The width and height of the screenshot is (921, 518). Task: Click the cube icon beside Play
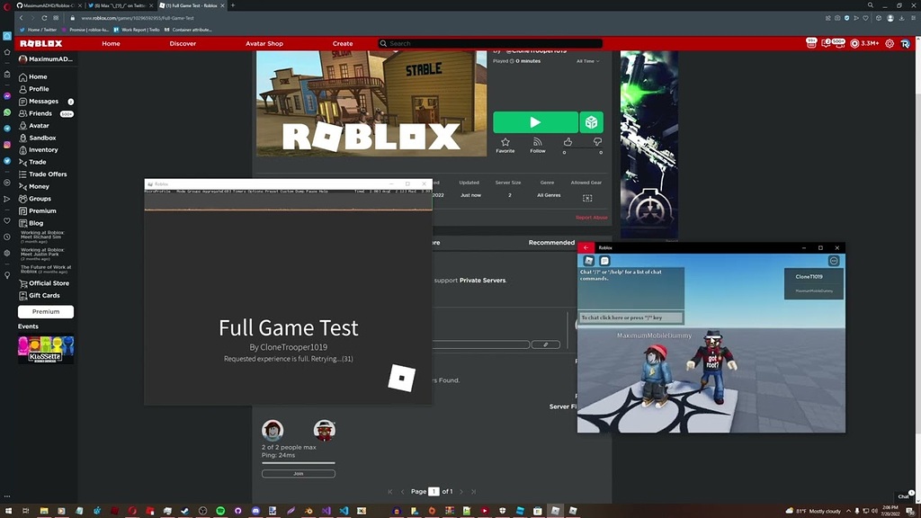pos(591,122)
